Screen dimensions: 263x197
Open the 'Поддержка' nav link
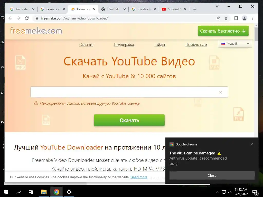(x=124, y=45)
